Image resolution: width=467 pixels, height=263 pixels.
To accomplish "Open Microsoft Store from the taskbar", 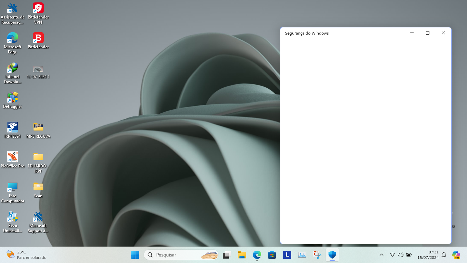I will (x=272, y=255).
